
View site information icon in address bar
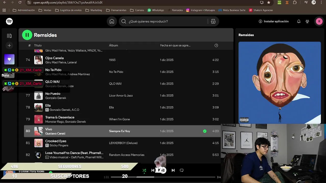(x=29, y=3)
